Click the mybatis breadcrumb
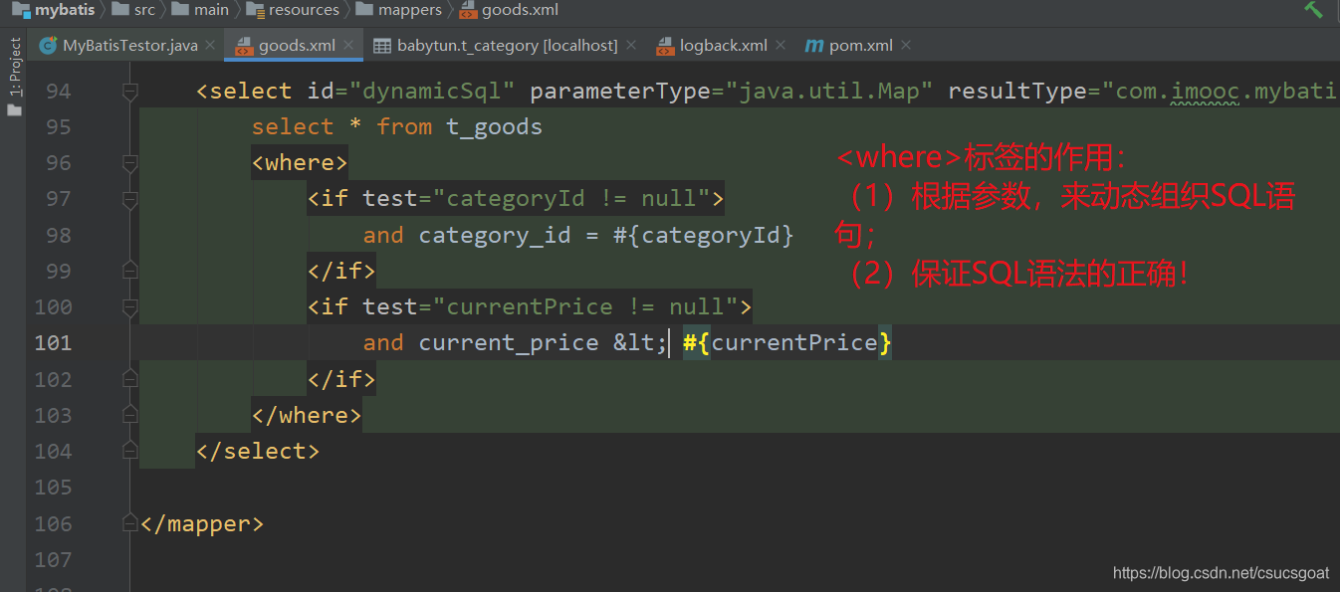Screen dimensions: 1340x592 (x=63, y=10)
